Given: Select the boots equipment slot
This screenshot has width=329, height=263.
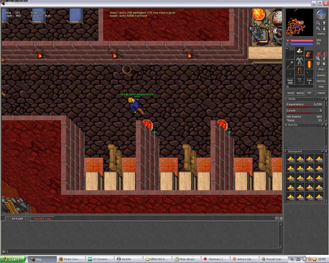Looking at the screenshot, I should [300, 80].
